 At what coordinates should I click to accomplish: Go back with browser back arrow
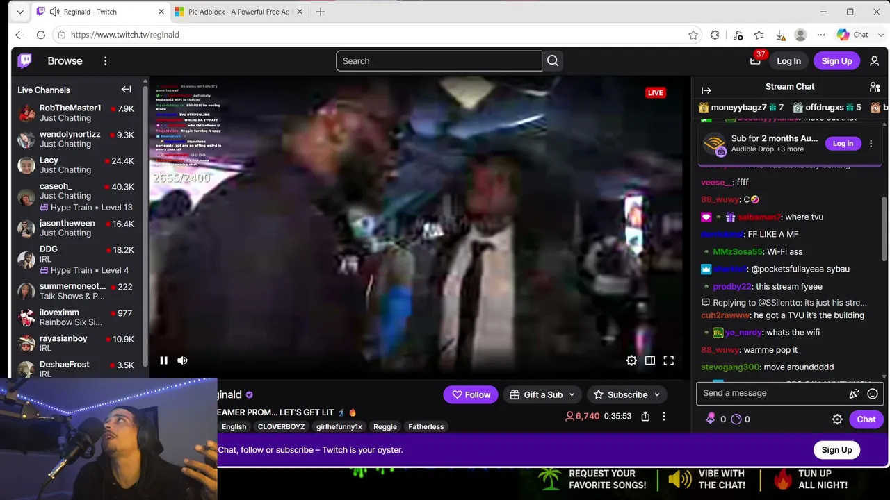[20, 35]
